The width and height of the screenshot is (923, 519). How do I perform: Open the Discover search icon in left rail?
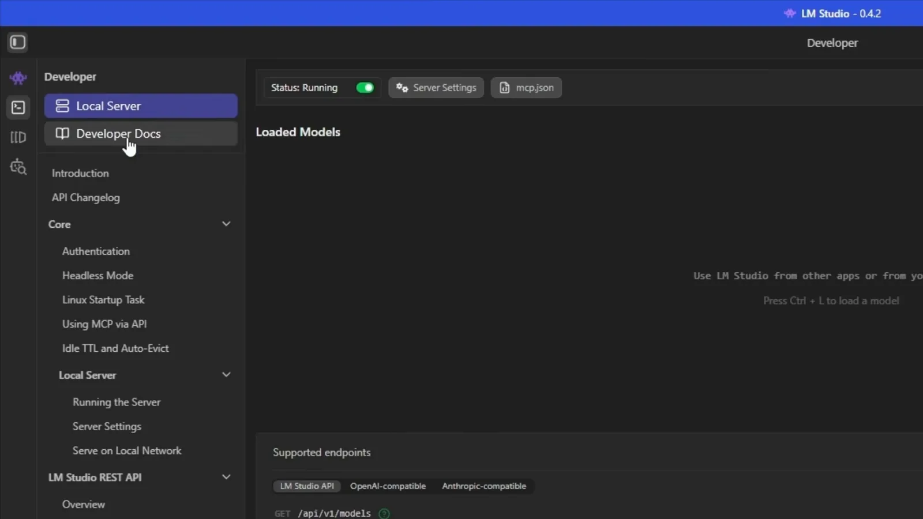click(18, 167)
